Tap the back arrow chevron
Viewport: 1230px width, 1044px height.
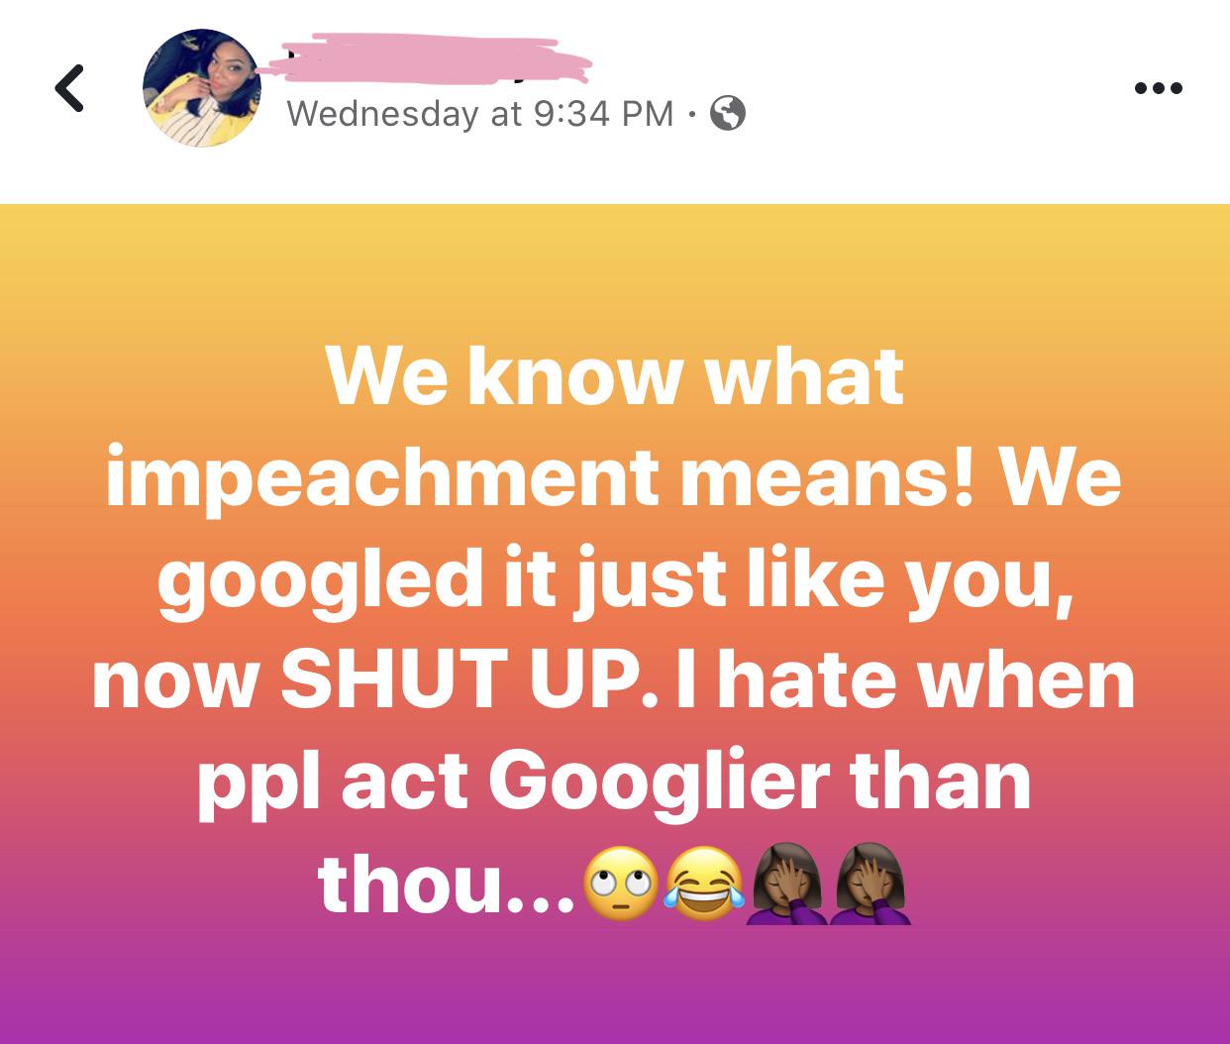click(x=69, y=88)
